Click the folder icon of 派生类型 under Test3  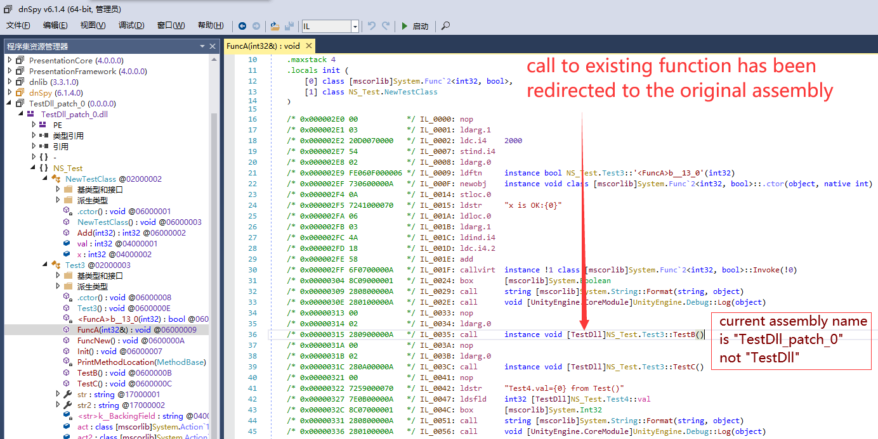point(68,286)
